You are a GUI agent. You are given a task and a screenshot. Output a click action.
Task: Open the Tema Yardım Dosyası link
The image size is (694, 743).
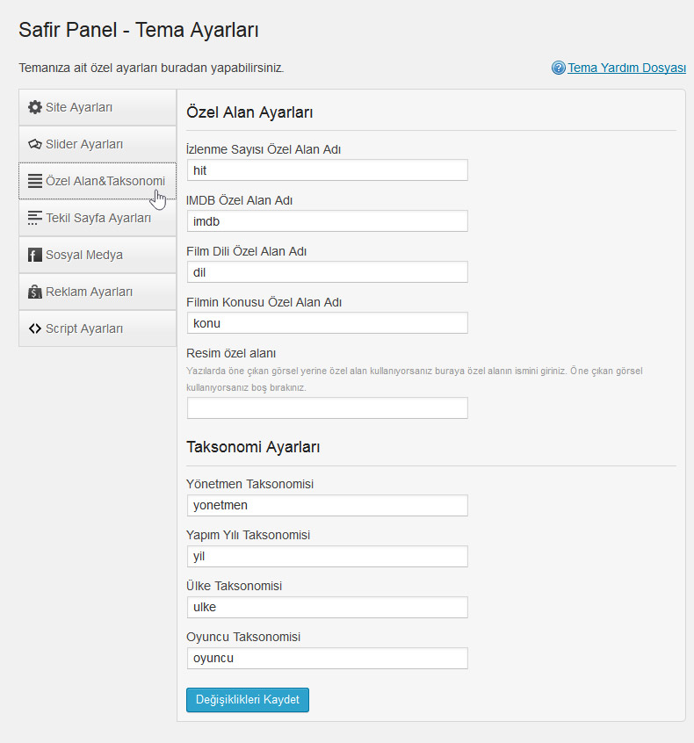[x=626, y=68]
